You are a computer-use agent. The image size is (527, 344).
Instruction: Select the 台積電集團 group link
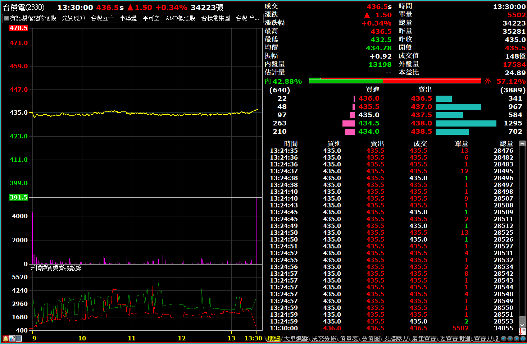(x=215, y=18)
